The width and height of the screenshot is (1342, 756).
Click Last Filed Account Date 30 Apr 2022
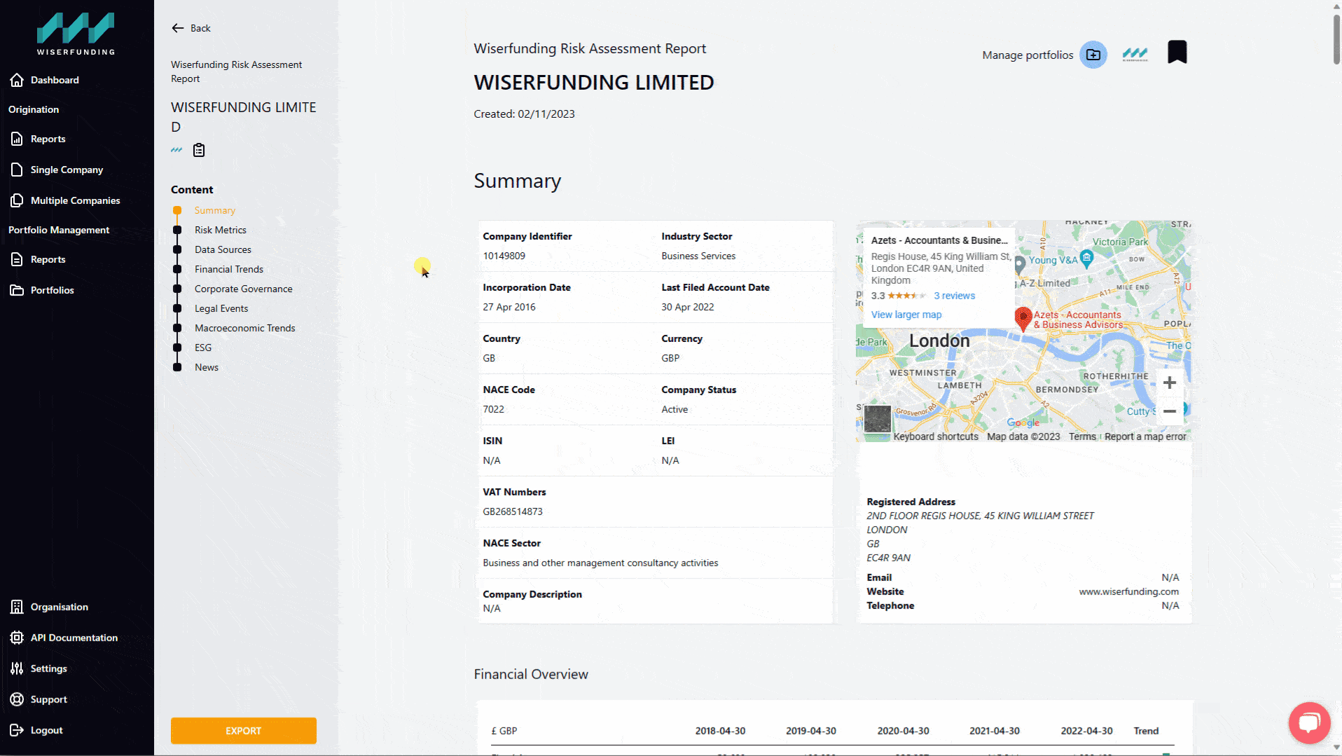[x=688, y=307]
